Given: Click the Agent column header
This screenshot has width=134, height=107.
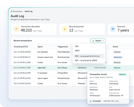Looking at the screenshot, I should [x=40, y=47].
